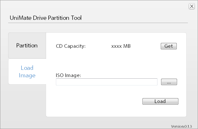
Task: Open file browser with the '...' button
Action: [169, 82]
